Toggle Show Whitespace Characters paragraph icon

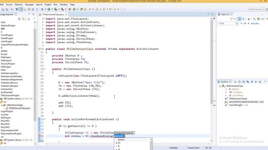[37, 9]
